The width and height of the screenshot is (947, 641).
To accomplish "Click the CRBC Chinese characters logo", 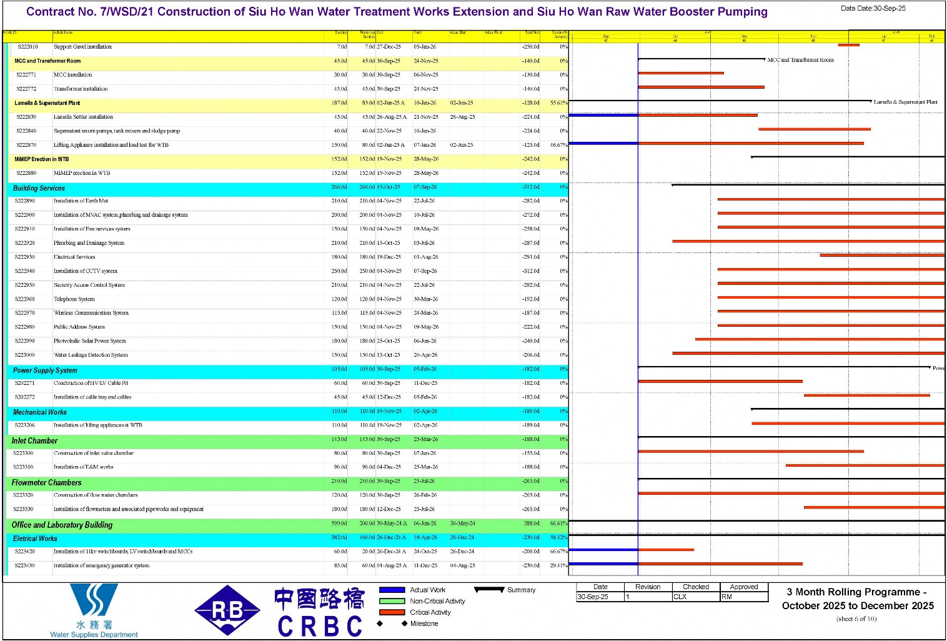I will point(320,612).
